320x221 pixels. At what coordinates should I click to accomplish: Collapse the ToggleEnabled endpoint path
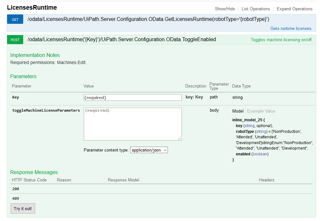(121, 39)
